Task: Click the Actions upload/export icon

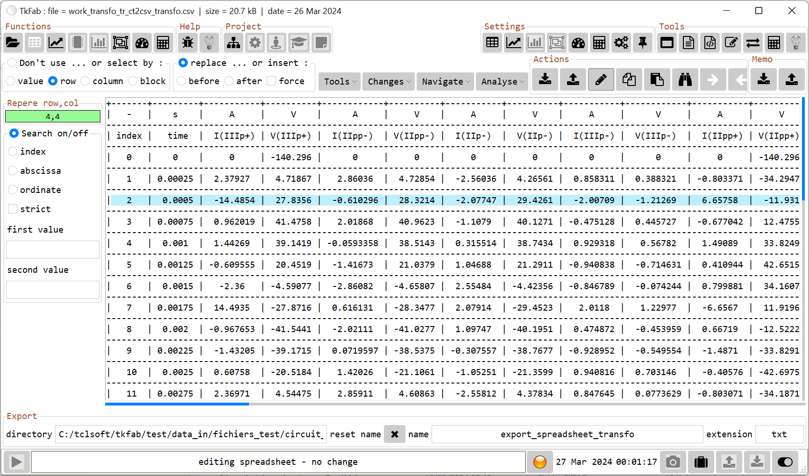Action: click(x=573, y=79)
